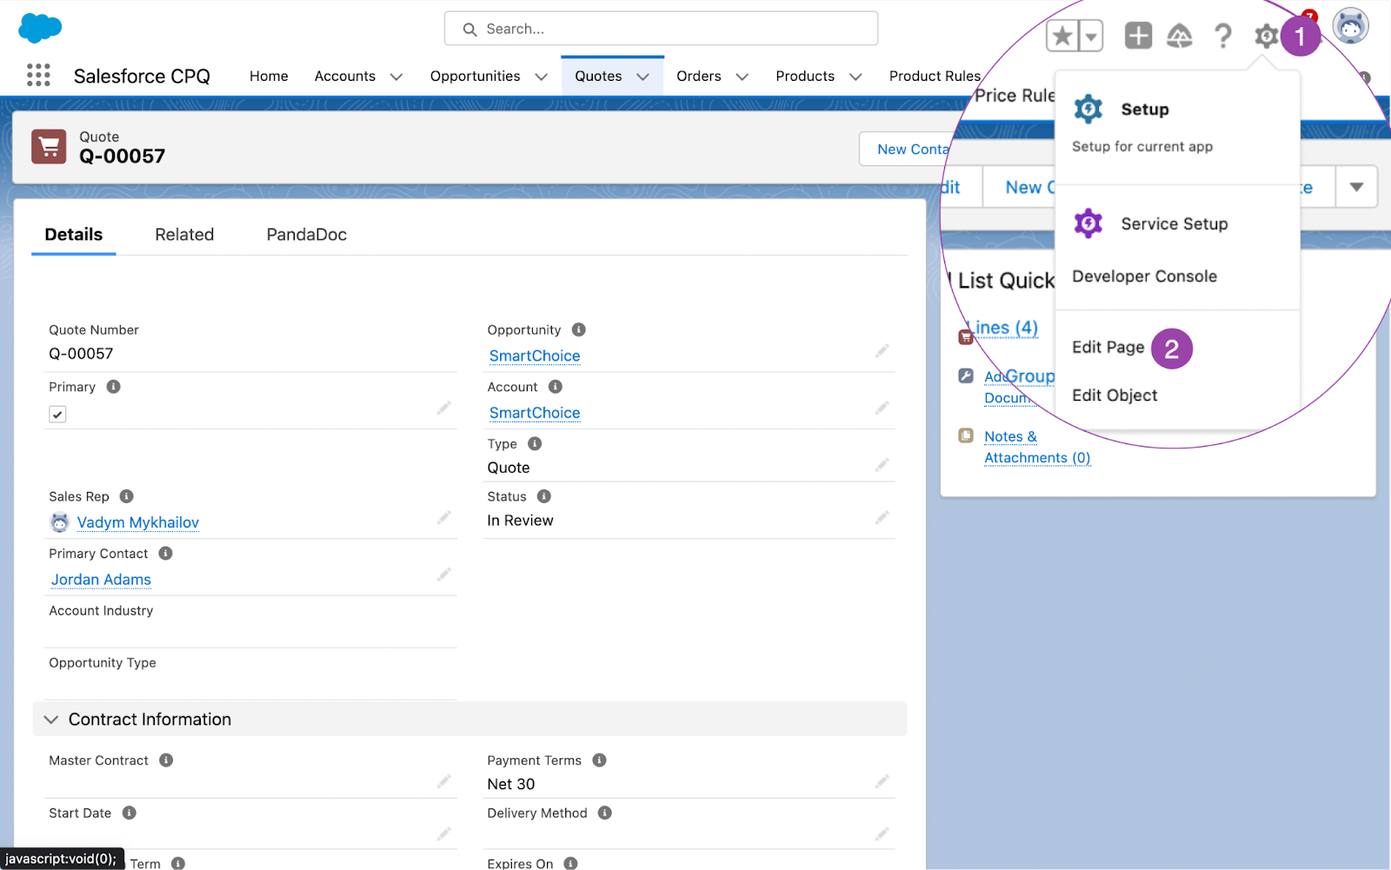Edit Payment Terms with pencil icon
The width and height of the screenshot is (1391, 870).
[x=882, y=781]
